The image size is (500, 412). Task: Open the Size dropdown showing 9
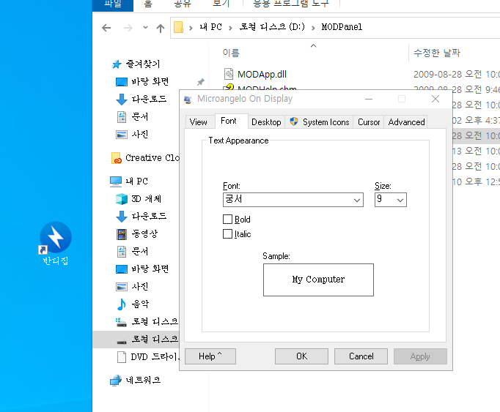[391, 200]
